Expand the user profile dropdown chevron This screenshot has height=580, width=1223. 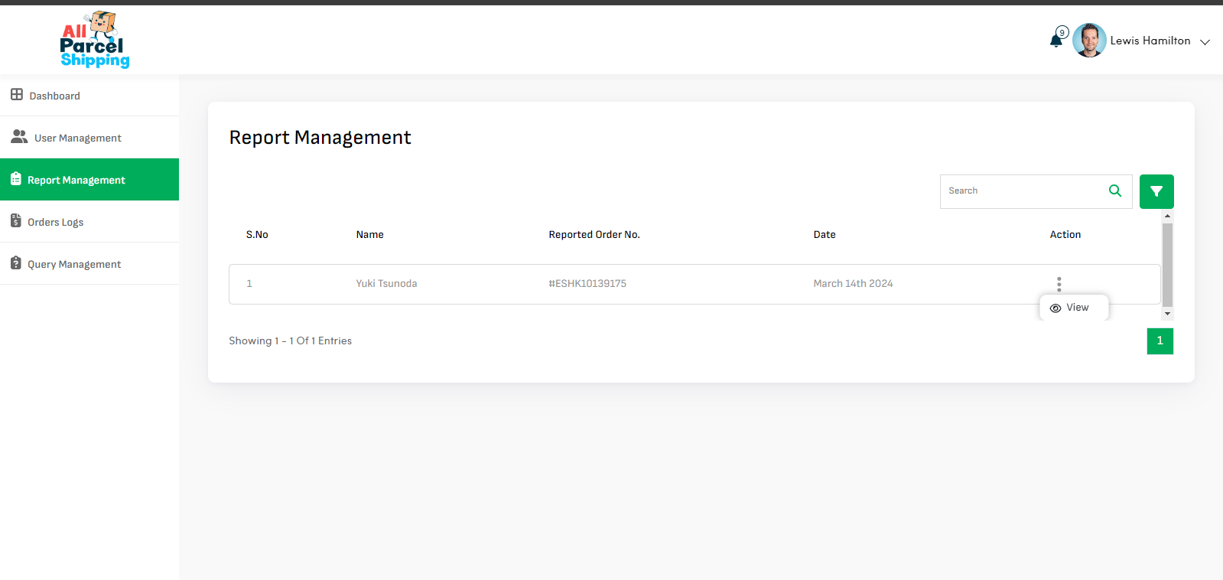click(1205, 42)
